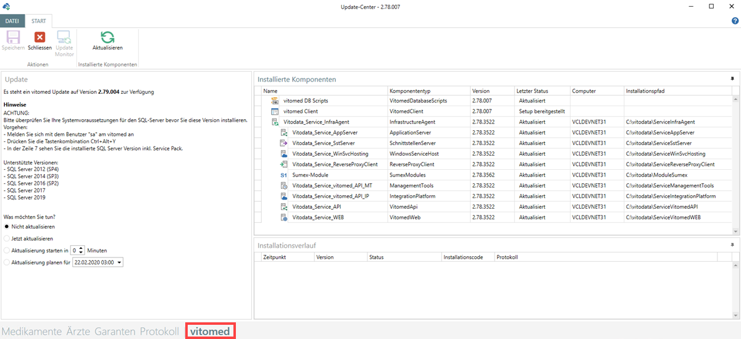Screen dimensions: 741x339
Task: Click the Vitodata_Service_vitomed_API_MT row icon
Action: 284,186
